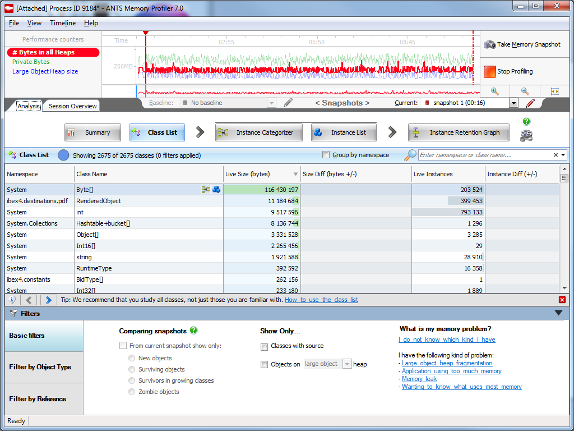
Task: Click the blue circle filter indicator
Action: [x=63, y=155]
